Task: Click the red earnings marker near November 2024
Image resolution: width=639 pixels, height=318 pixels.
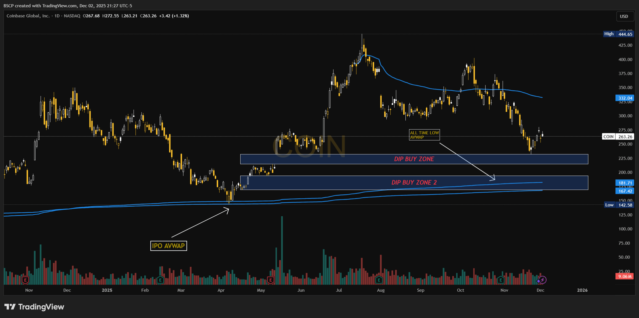Action: 25,280
